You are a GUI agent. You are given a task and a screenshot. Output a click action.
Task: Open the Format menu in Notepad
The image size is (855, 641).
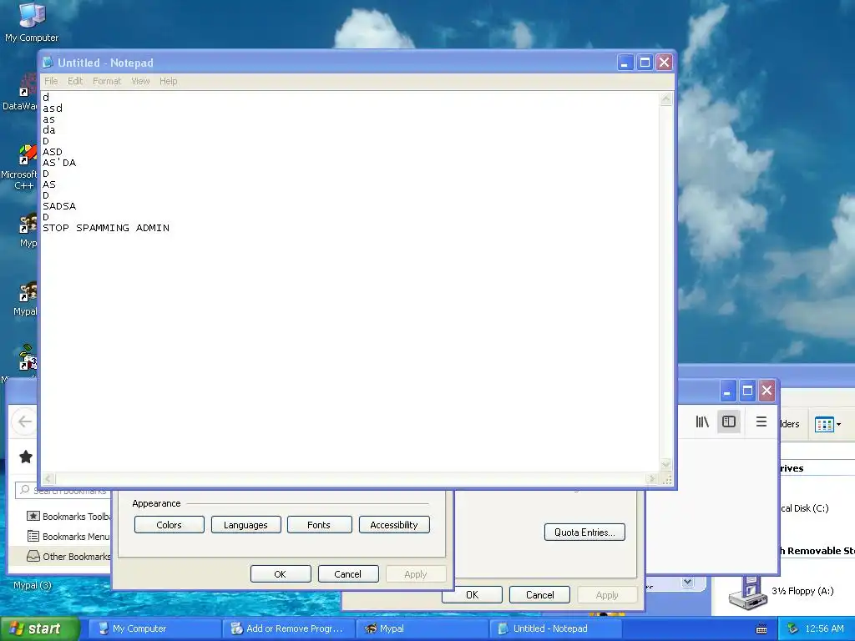(107, 81)
